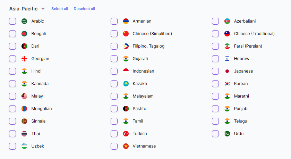This screenshot has width=291, height=159.
Task: Click the Vietnam flag icon beside Vietnamese
Action: click(126, 146)
